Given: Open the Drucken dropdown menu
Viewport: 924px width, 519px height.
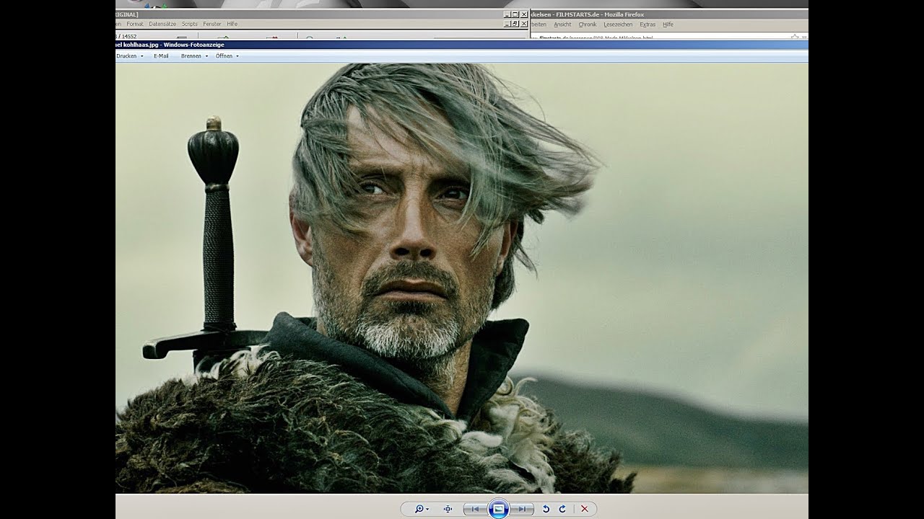Looking at the screenshot, I should 130,56.
